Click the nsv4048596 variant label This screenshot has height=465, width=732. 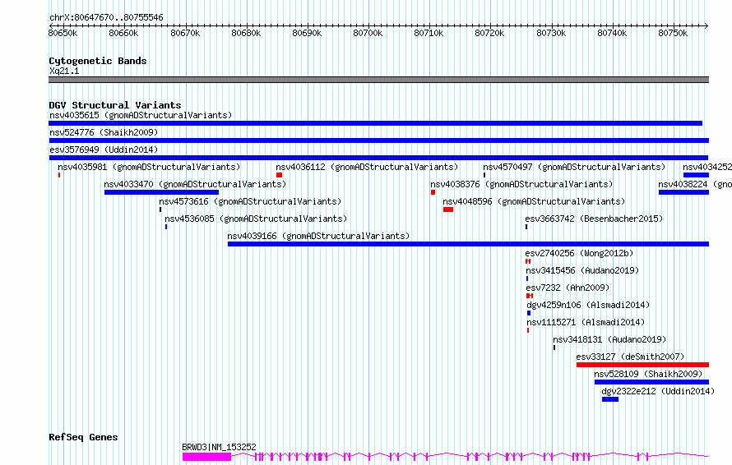(x=534, y=201)
